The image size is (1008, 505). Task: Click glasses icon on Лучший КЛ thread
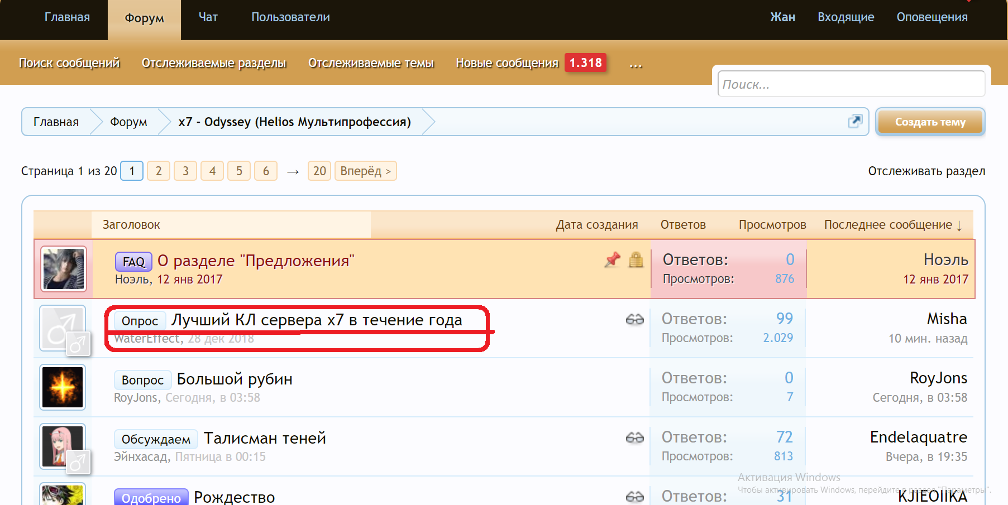634,320
